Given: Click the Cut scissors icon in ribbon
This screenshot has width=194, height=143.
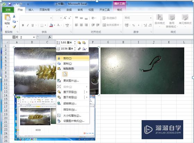Looking at the screenshot, I should click(14, 16).
